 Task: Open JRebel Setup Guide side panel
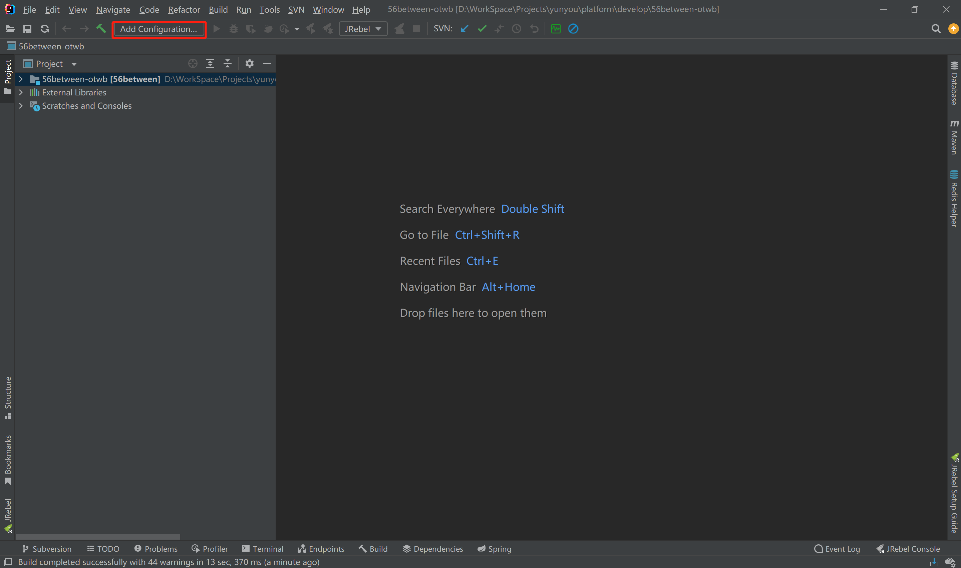tap(954, 494)
